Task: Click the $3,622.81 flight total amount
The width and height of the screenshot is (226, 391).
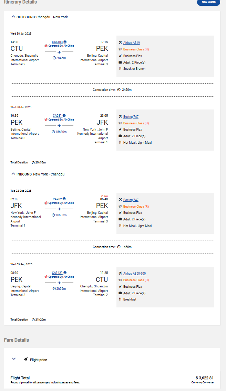Action: point(205,378)
